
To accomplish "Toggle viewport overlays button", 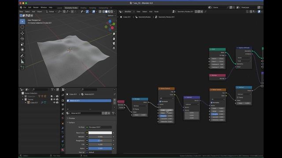I will (94, 12).
